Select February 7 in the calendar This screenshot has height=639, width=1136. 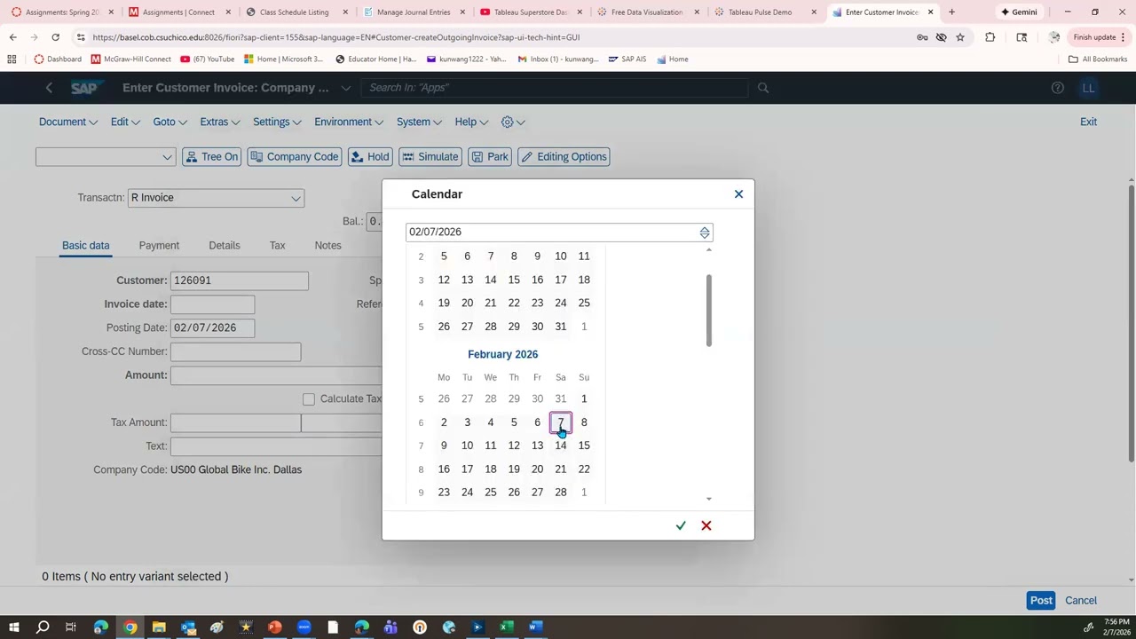561,422
